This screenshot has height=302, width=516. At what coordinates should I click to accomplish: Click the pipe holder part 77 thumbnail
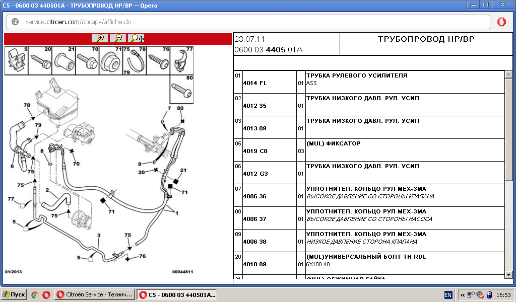coord(182,61)
